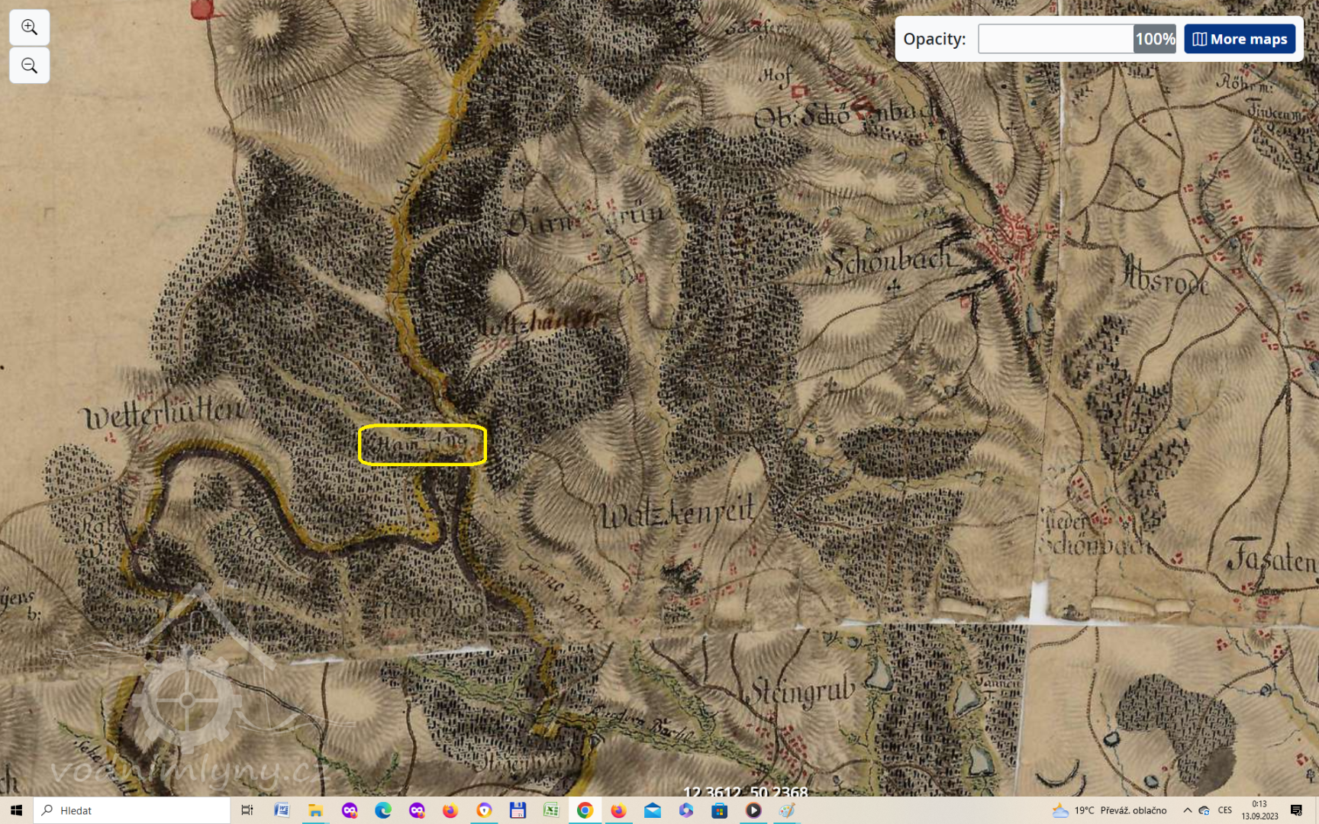Expand hidden system tray icons
1319x824 pixels.
[1187, 810]
